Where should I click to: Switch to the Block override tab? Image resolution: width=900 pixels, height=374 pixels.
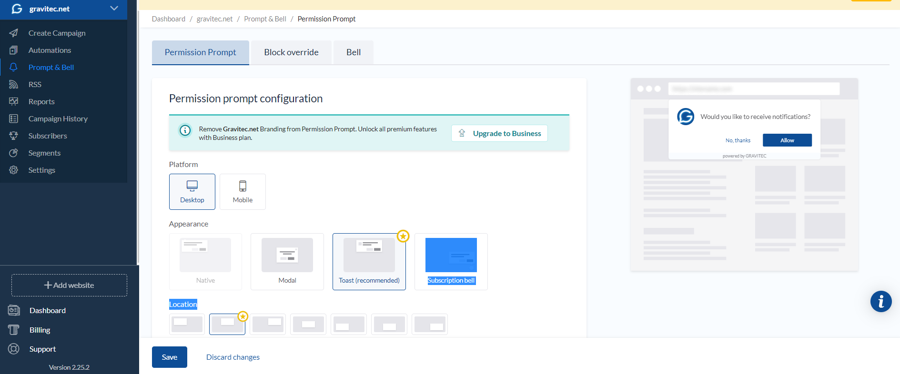(291, 52)
